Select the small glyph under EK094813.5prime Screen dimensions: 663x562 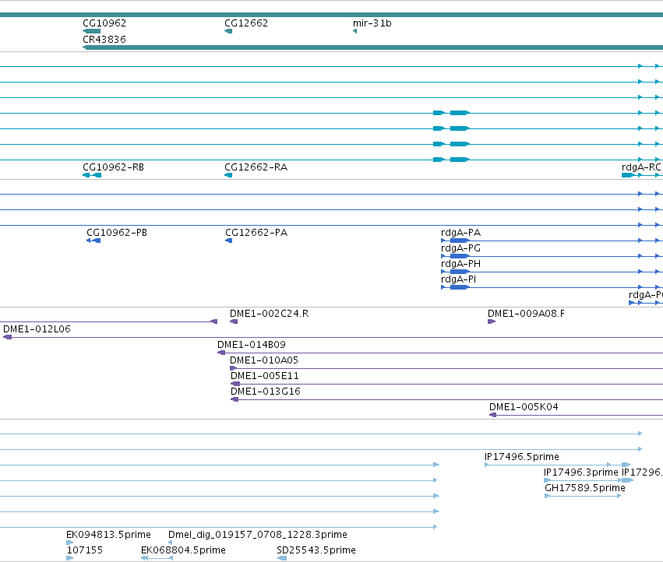[x=70, y=543]
